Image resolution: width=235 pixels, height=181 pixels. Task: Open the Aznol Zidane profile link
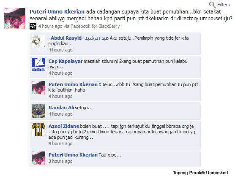point(64,126)
